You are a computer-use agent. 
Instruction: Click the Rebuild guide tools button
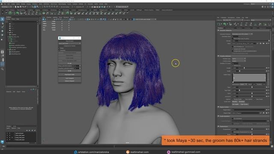[x=235, y=102]
